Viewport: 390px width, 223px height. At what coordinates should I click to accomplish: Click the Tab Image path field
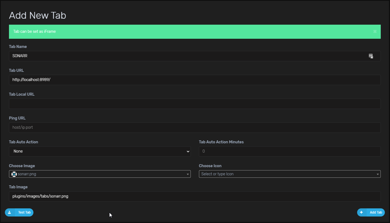[x=195, y=196]
